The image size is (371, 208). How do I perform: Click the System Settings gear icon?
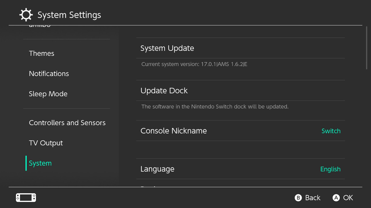[26, 15]
